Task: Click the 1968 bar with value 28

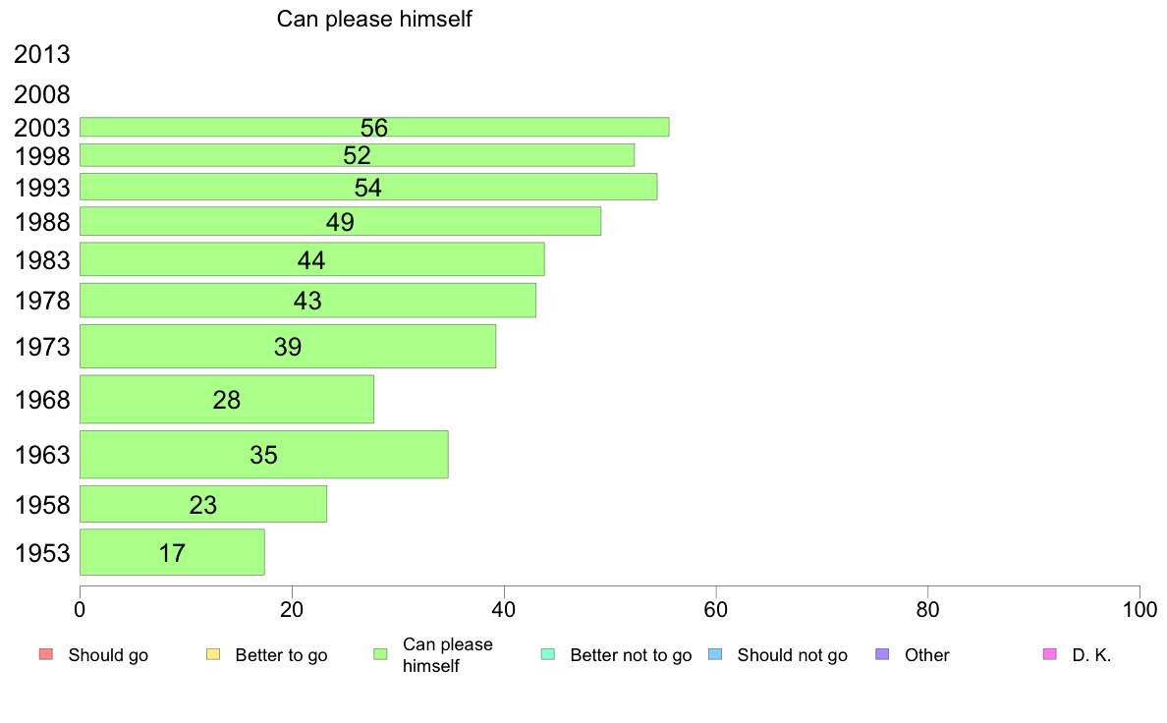Action: [227, 399]
